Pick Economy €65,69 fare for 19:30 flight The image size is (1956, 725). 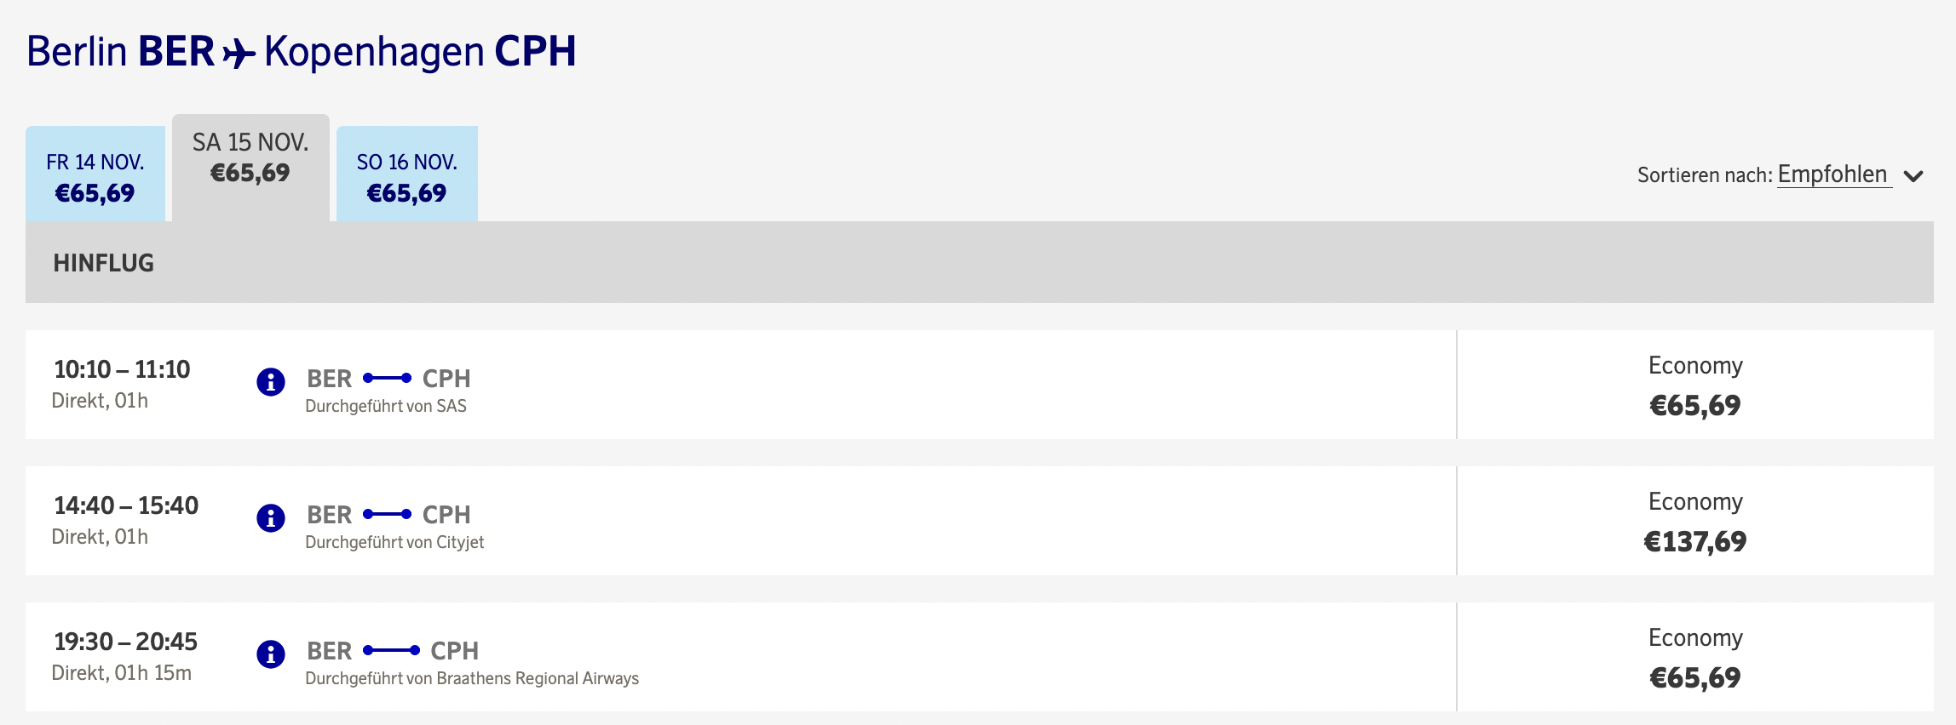pos(1694,659)
